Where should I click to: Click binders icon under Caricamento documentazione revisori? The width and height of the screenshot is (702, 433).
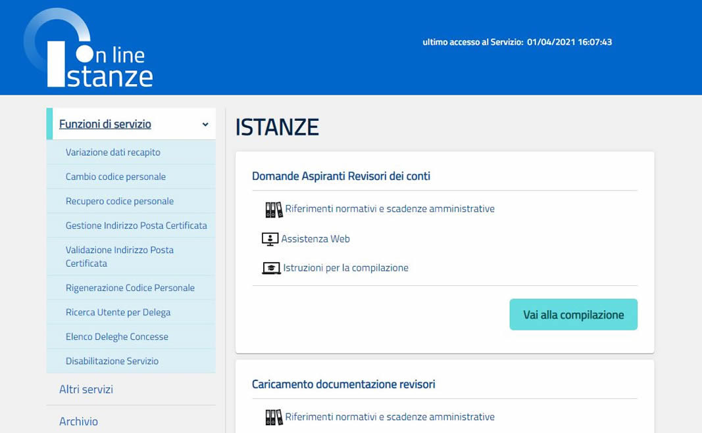(x=274, y=417)
